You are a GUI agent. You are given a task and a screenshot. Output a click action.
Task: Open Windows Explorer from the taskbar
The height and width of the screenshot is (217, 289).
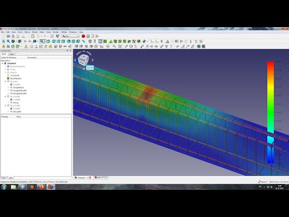click(x=13, y=187)
